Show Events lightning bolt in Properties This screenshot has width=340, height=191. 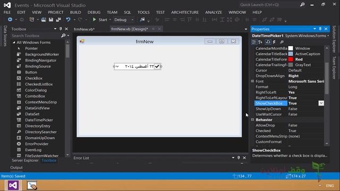click(x=274, y=42)
